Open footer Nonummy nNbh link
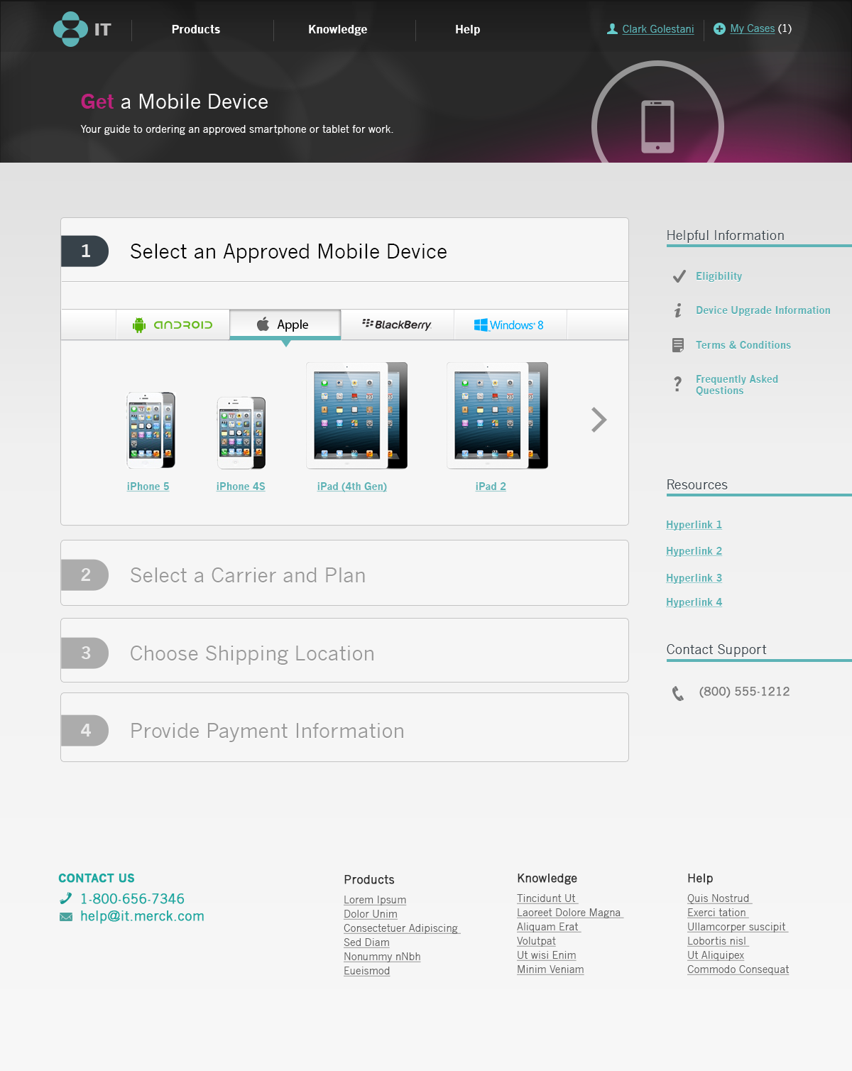Screen dimensions: 852x1071 coord(382,957)
